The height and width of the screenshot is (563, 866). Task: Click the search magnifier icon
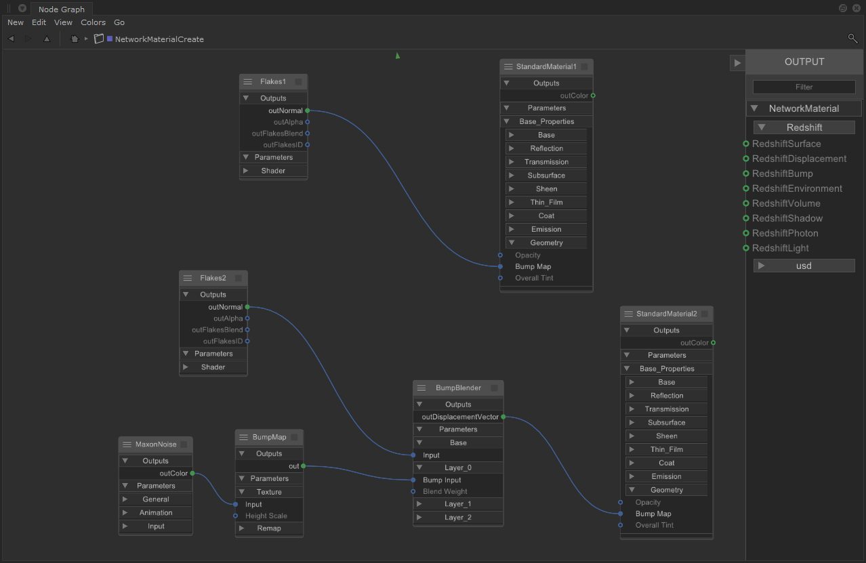point(852,39)
